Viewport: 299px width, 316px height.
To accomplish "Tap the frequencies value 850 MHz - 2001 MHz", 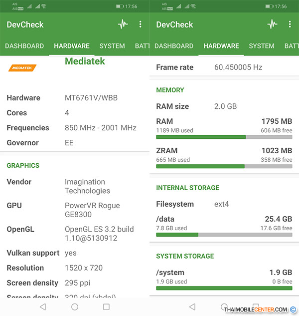I will tap(101, 128).
